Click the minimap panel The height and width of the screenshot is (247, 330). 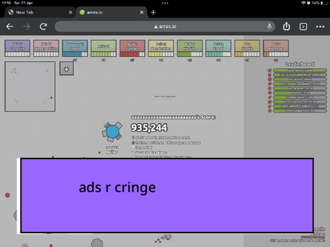point(30,86)
